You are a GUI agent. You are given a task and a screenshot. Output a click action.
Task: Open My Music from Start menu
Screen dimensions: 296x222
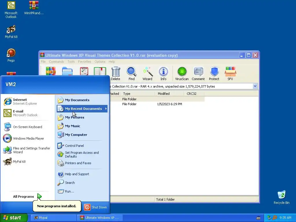tap(82, 126)
